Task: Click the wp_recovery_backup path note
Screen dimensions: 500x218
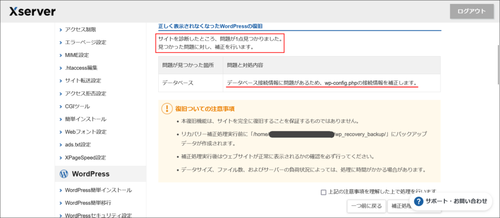Action: pos(304,139)
